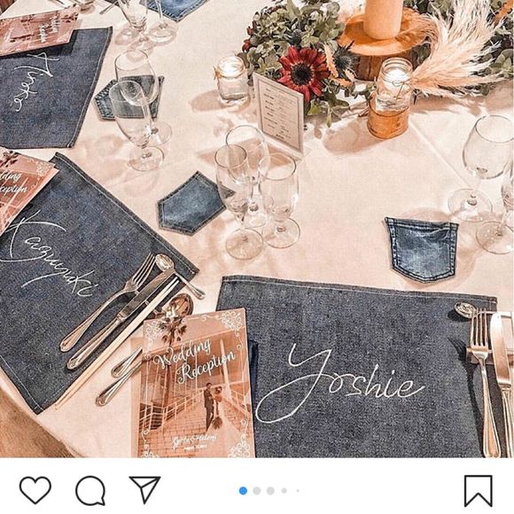Share the post using the paper plane icon
514x514 pixels.
[144, 490]
